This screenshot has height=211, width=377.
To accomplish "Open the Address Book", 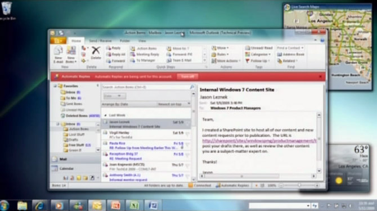I will 291,55.
